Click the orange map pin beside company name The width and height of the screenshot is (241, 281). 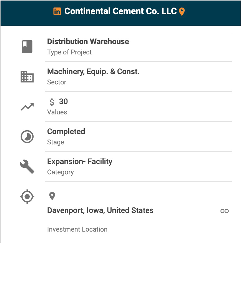[x=182, y=12]
